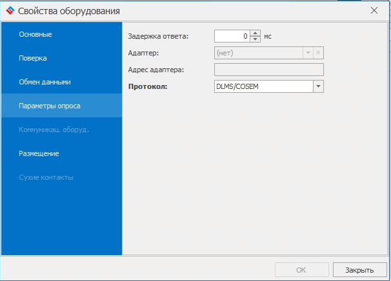391x281 pixels.
Task: Click the Закрыть button
Action: [x=359, y=270]
